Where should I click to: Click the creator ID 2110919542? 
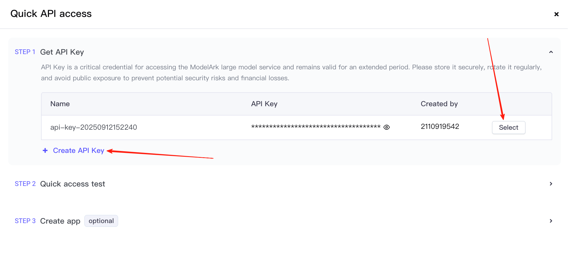click(x=440, y=127)
